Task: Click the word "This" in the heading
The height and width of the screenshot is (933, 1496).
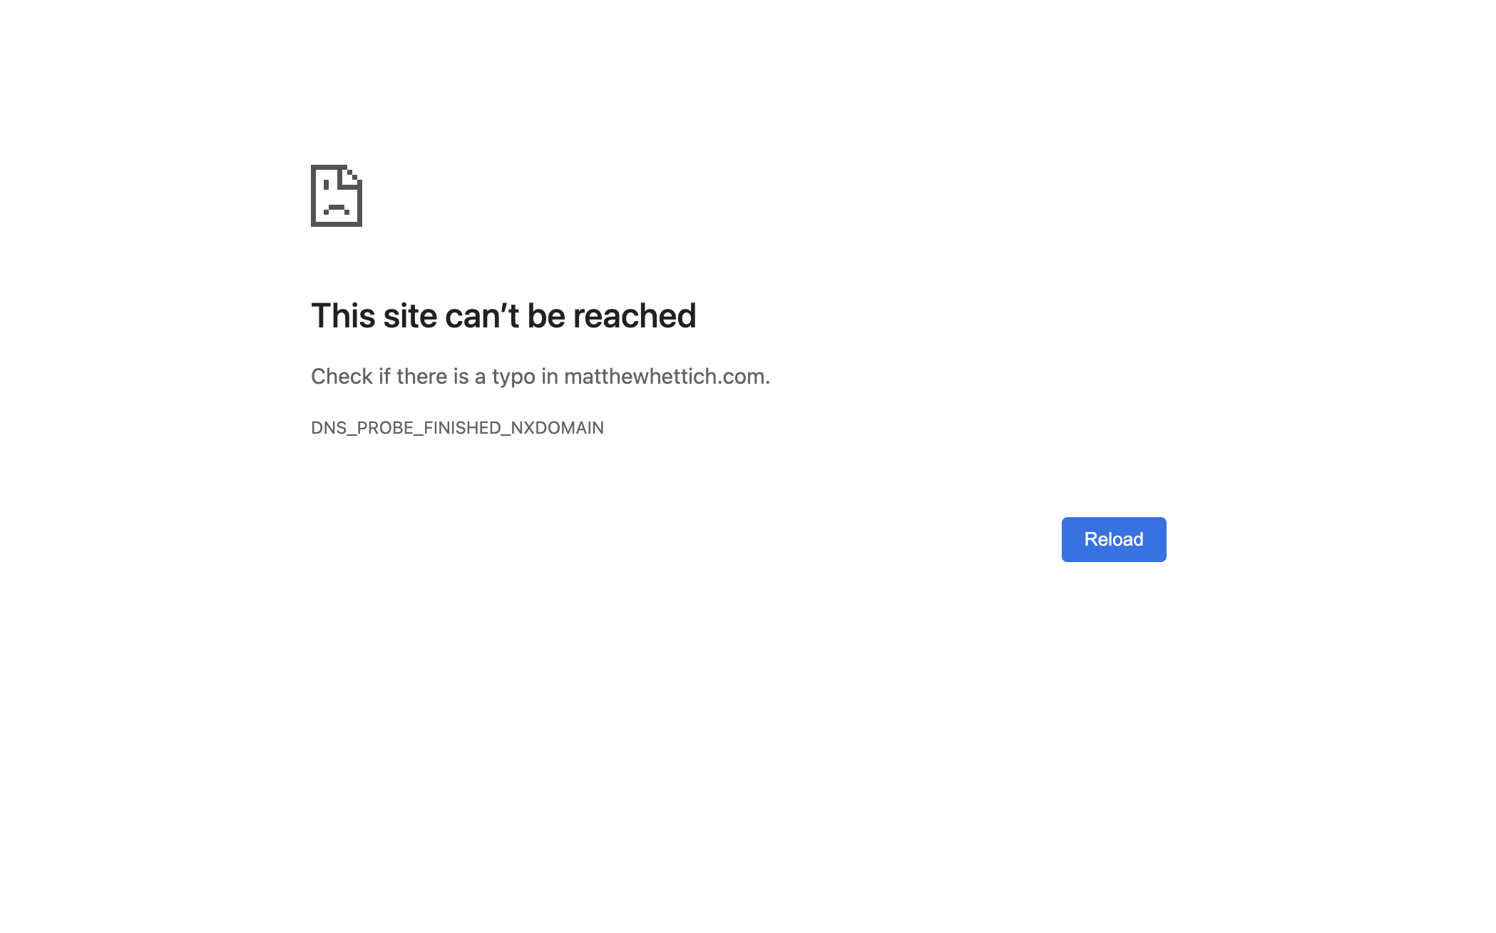Action: pyautogui.click(x=343, y=315)
